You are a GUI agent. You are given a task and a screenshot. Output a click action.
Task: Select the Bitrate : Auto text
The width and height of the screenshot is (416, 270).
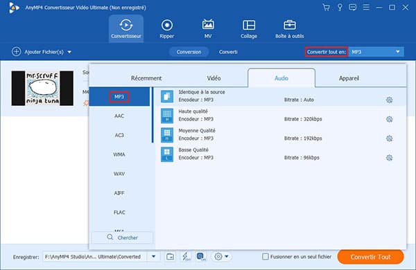(299, 100)
